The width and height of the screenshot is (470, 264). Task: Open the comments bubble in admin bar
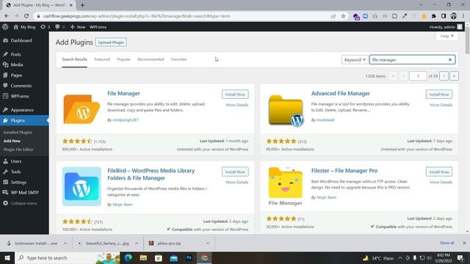[60, 27]
